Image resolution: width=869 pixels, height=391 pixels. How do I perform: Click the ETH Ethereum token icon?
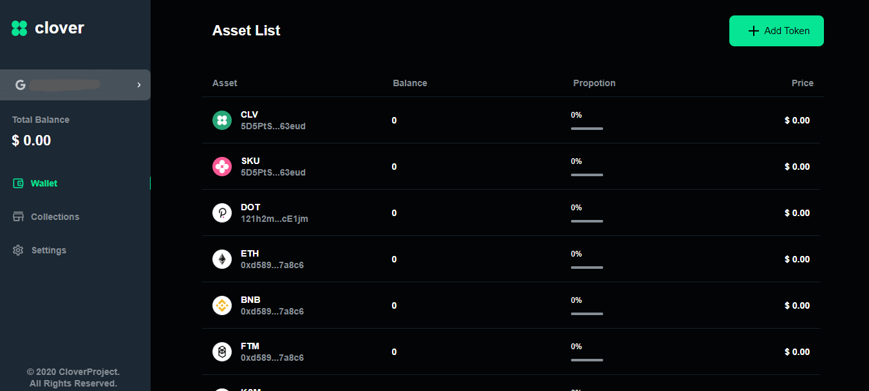click(x=222, y=259)
